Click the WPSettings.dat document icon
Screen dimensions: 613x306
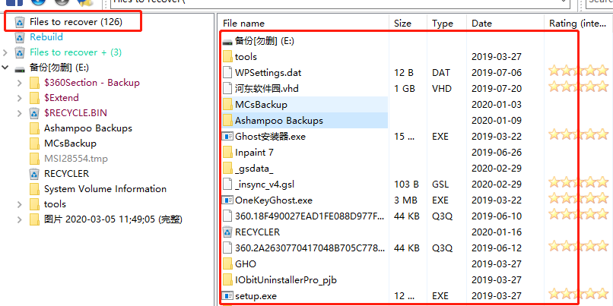click(x=227, y=72)
